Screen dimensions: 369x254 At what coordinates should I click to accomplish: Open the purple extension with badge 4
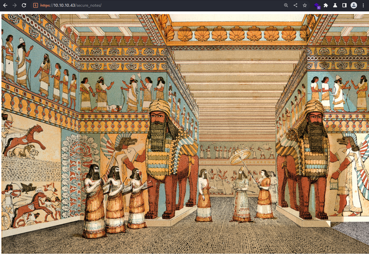click(x=317, y=6)
